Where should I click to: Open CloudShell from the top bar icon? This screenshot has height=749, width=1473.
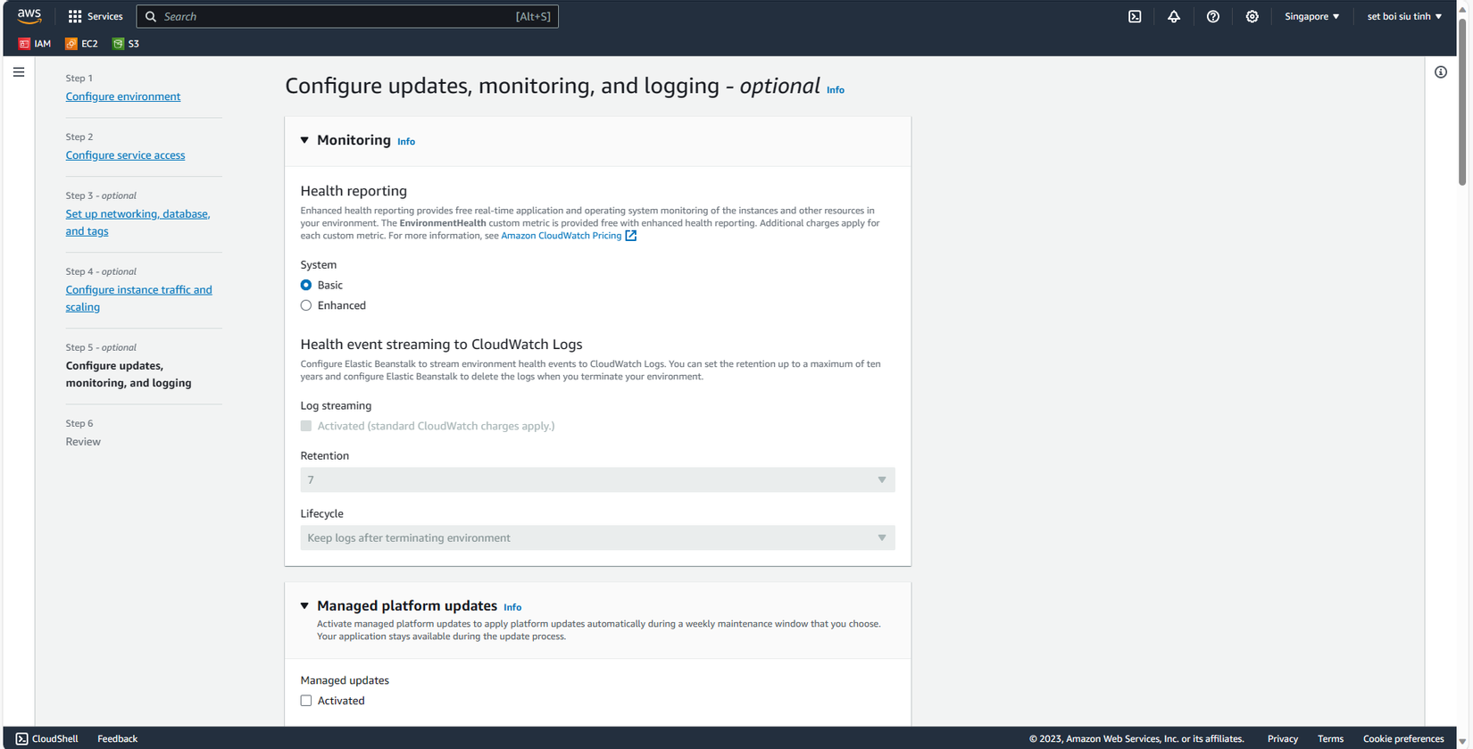1135,16
